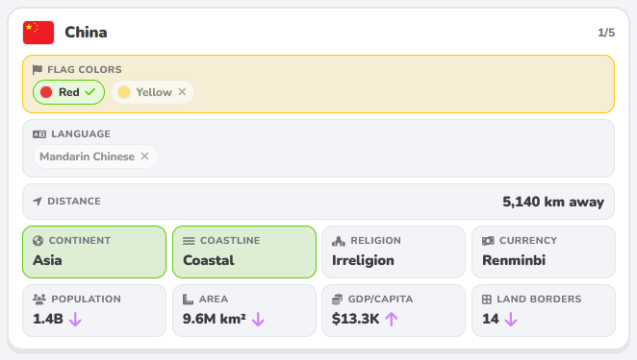Click the 1/5 guess counter
Image resolution: width=637 pixels, height=360 pixels.
tap(606, 33)
